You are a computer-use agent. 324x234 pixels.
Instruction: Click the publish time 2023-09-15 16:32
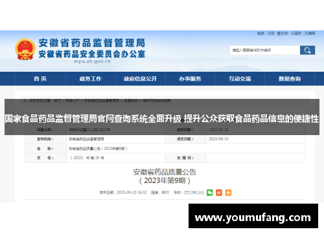click(x=132, y=193)
